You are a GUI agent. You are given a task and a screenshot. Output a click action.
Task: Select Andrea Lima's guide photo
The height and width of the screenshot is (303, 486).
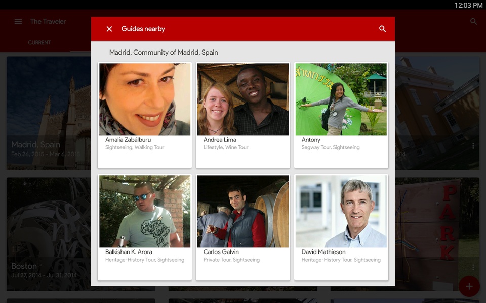point(243,99)
